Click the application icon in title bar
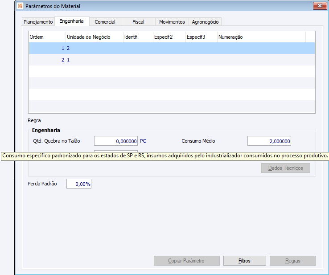The width and height of the screenshot is (329, 275). coord(20,6)
